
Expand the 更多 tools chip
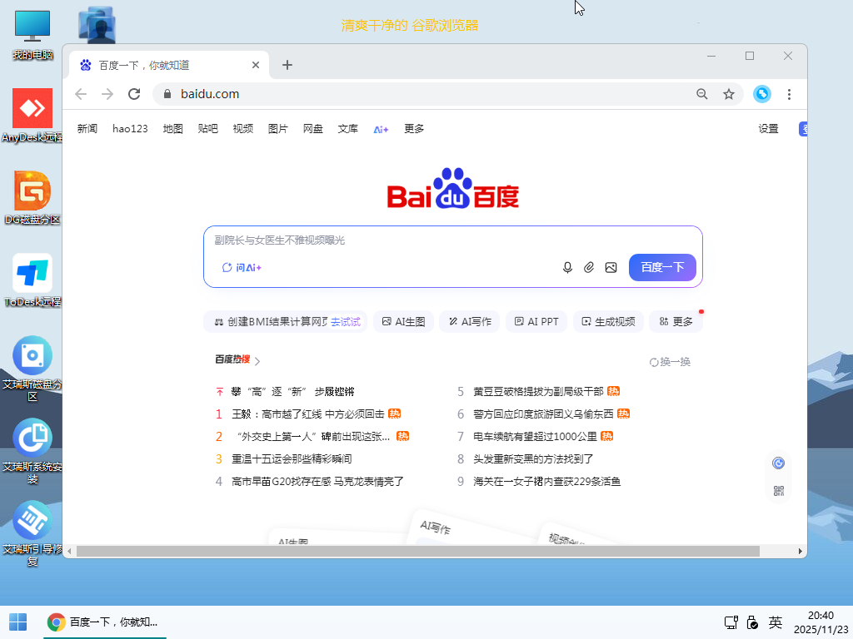(676, 321)
